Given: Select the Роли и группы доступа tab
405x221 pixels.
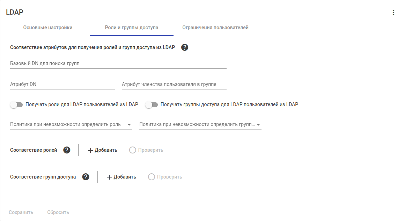Looking at the screenshot, I should point(132,27).
